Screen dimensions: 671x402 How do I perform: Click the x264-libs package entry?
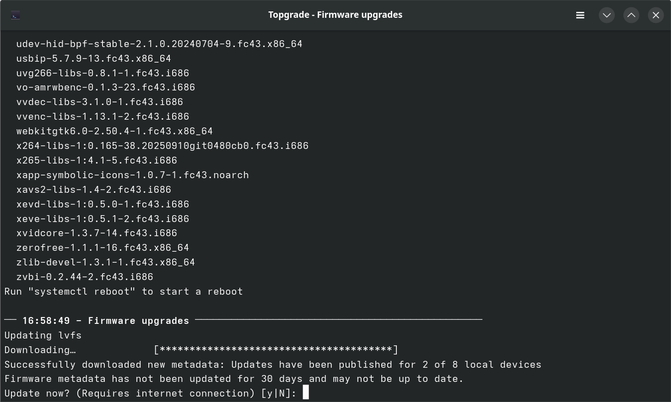pos(162,146)
